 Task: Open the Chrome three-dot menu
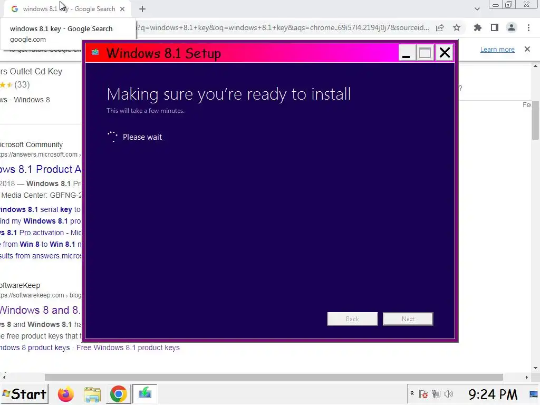click(528, 27)
